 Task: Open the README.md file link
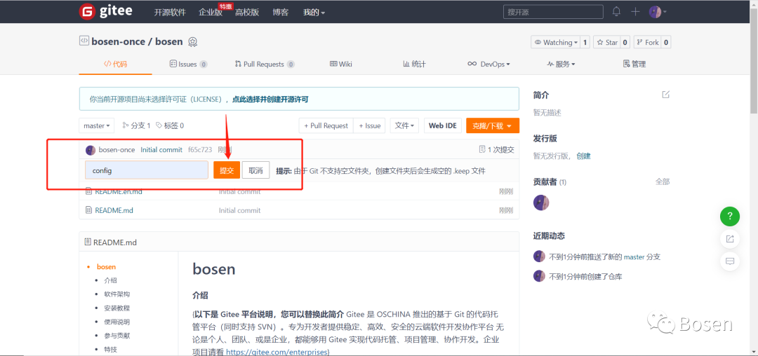114,210
